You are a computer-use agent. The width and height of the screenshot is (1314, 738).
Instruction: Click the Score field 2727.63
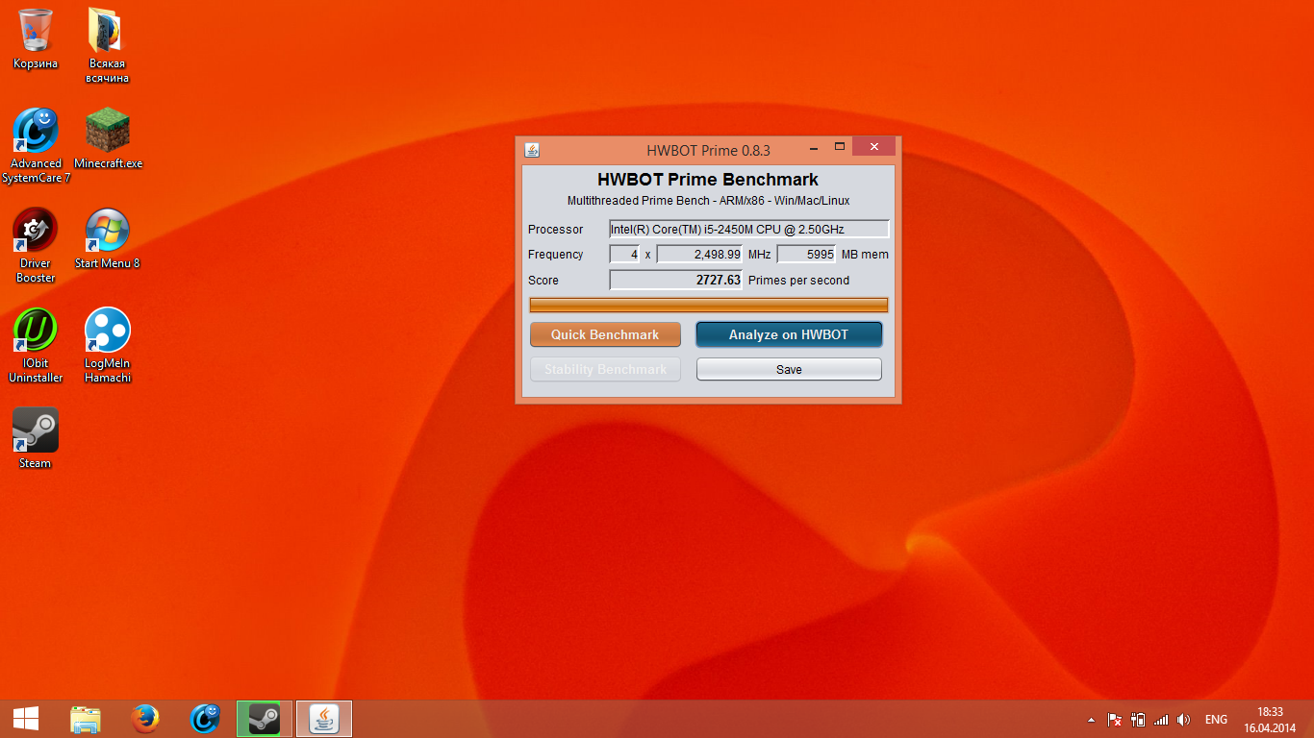[676, 280]
